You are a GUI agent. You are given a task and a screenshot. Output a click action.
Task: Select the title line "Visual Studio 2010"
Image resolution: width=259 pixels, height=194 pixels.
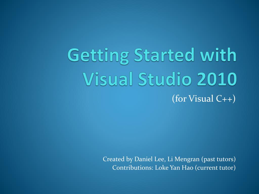coord(160,78)
